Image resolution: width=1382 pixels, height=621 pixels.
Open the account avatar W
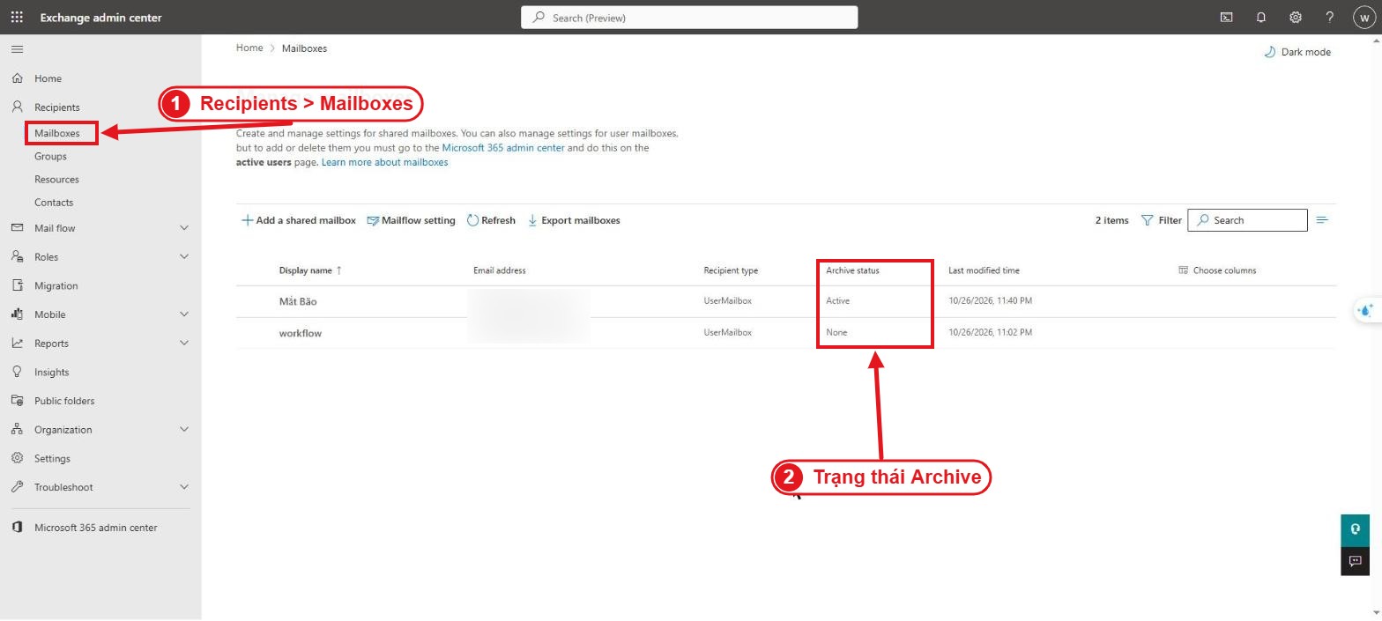1363,17
